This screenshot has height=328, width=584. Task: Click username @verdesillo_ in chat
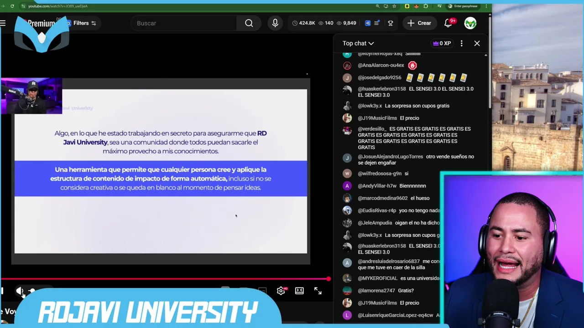coord(372,129)
